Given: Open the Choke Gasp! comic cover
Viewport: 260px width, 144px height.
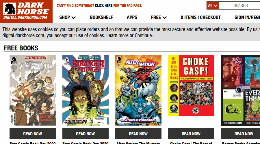Looking at the screenshot, I should pyautogui.click(x=191, y=85).
